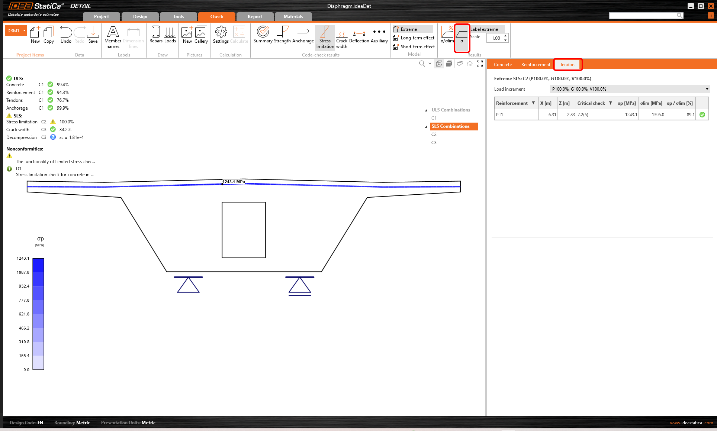
Task: Open the Deflection results
Action: (359, 35)
